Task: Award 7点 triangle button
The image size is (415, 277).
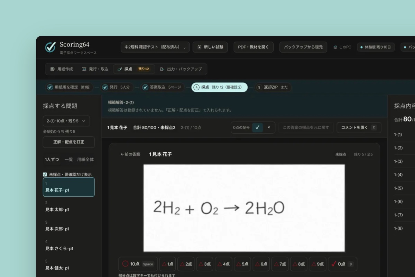Action: pos(280,264)
